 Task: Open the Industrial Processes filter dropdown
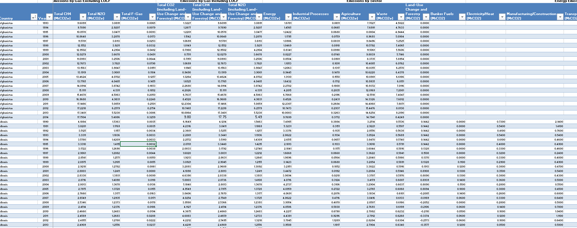pyautogui.click(x=337, y=17)
